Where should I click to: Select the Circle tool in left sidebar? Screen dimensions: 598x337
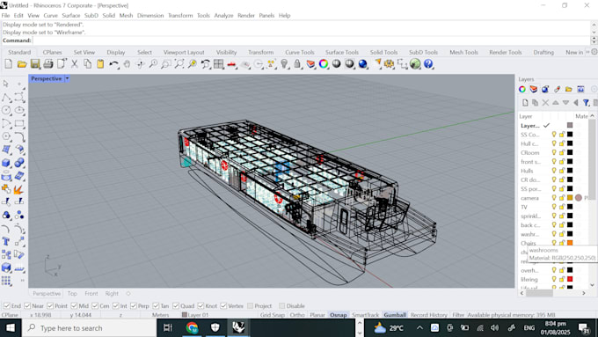[6, 111]
